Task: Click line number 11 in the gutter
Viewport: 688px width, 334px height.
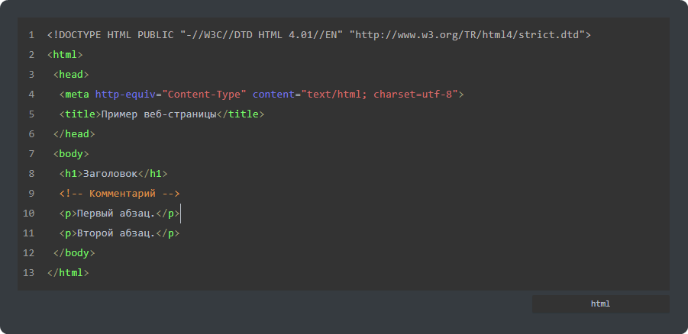Action: (28, 233)
